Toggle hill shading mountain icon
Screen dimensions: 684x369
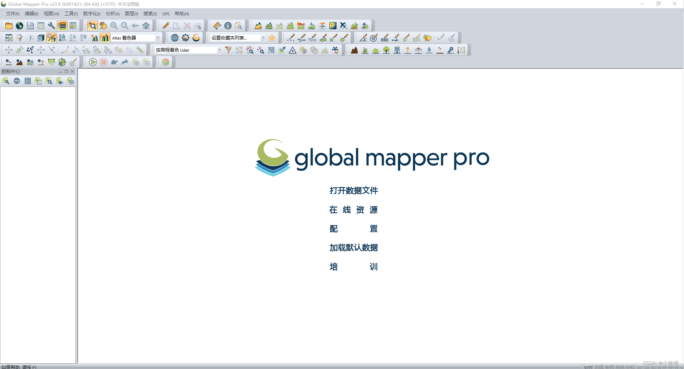(x=105, y=38)
